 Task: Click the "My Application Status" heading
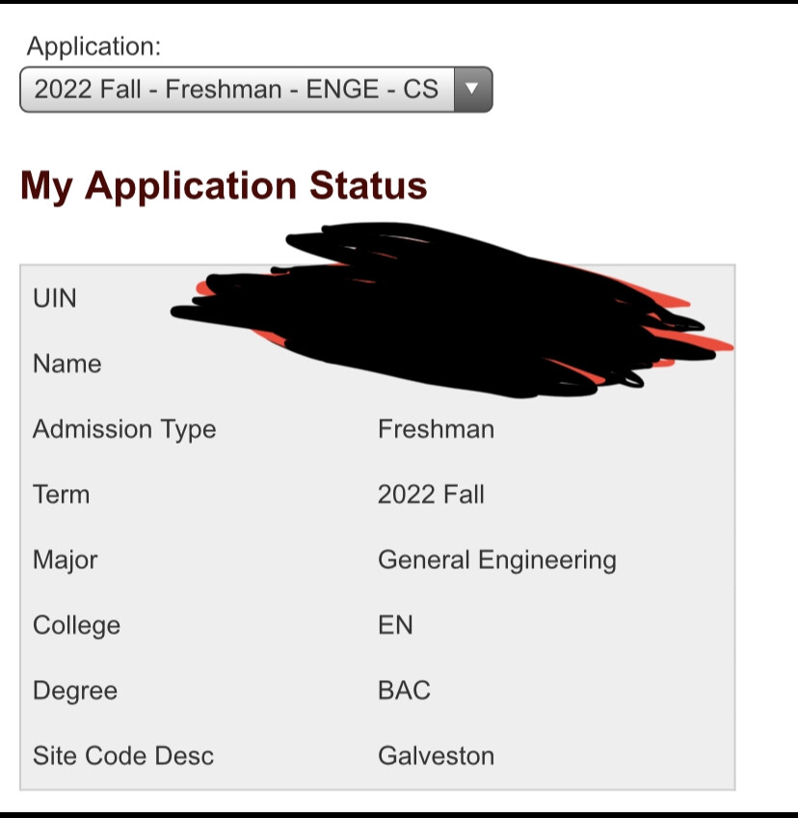pos(224,185)
